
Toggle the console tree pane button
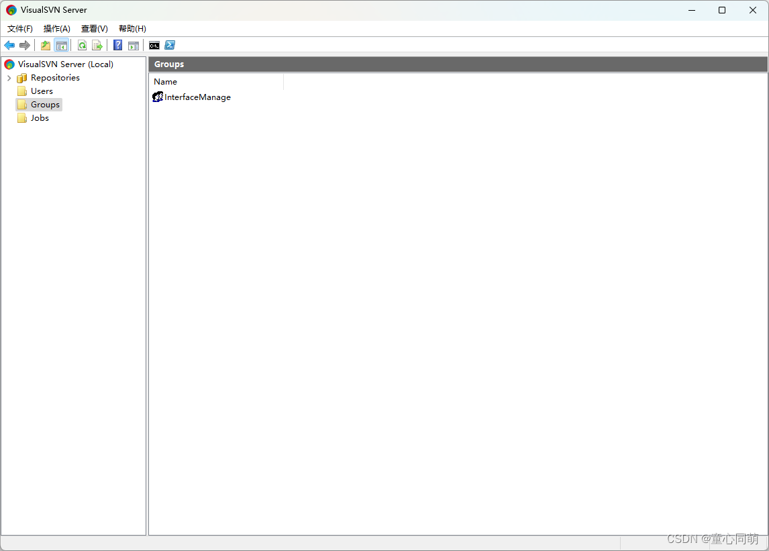[61, 46]
